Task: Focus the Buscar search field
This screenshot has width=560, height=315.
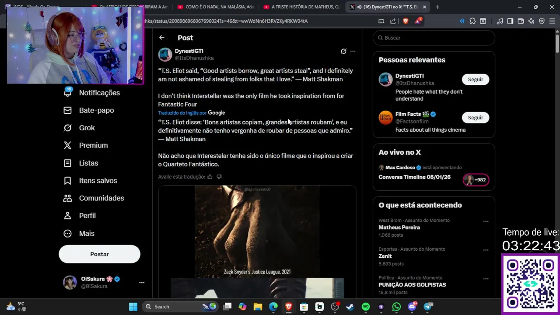Action: click(434, 38)
